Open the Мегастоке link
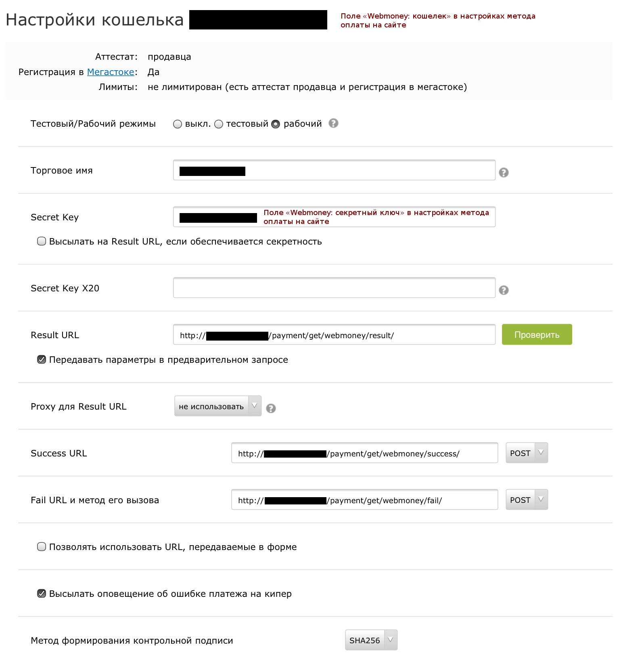 (111, 72)
